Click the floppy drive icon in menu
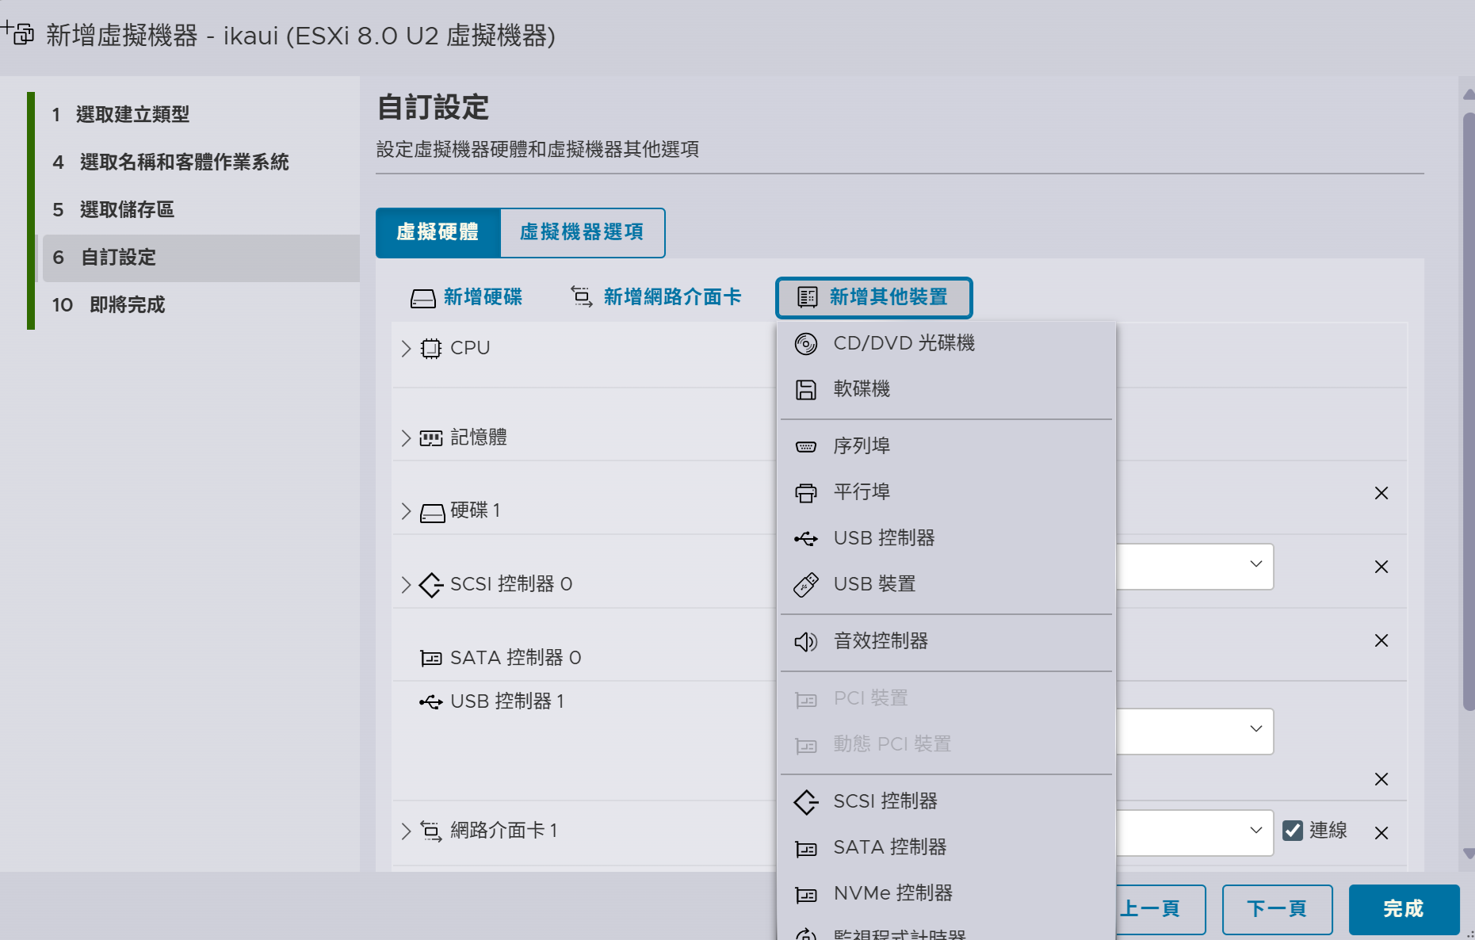The image size is (1475, 940). [x=805, y=389]
